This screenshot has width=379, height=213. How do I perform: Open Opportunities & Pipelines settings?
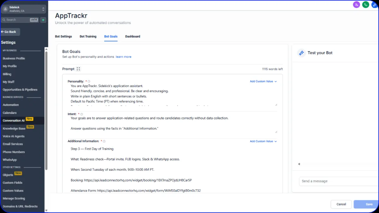click(x=20, y=90)
